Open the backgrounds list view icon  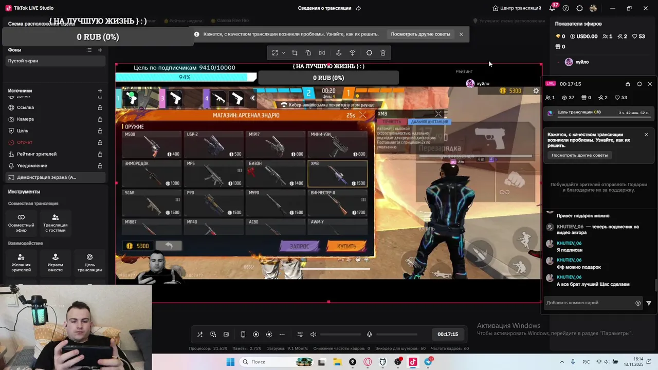tap(89, 50)
